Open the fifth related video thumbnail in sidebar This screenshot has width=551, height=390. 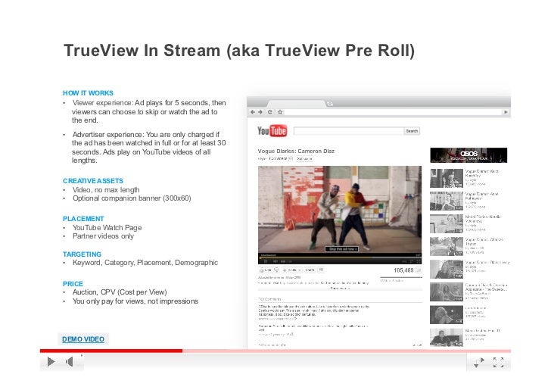pos(447,270)
